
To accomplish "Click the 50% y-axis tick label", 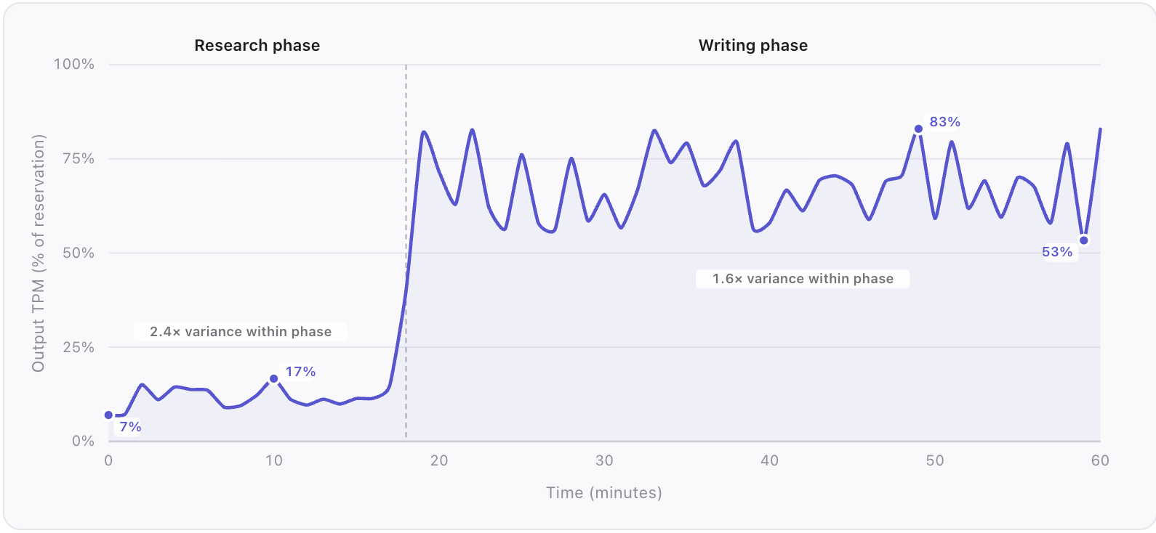I will tap(79, 253).
